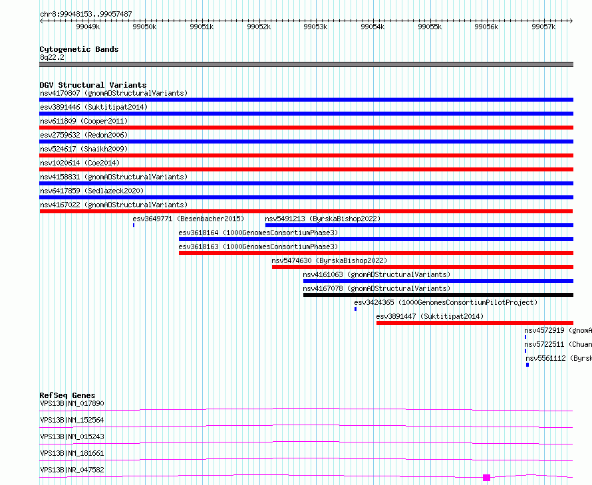Click the 99054k ruler tick label
Viewport: 592px width, 485px height.
(372, 27)
